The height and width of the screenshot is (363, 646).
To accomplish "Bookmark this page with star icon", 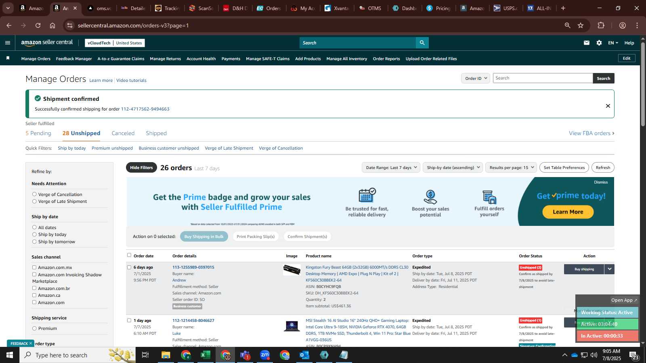I will pos(581,25).
